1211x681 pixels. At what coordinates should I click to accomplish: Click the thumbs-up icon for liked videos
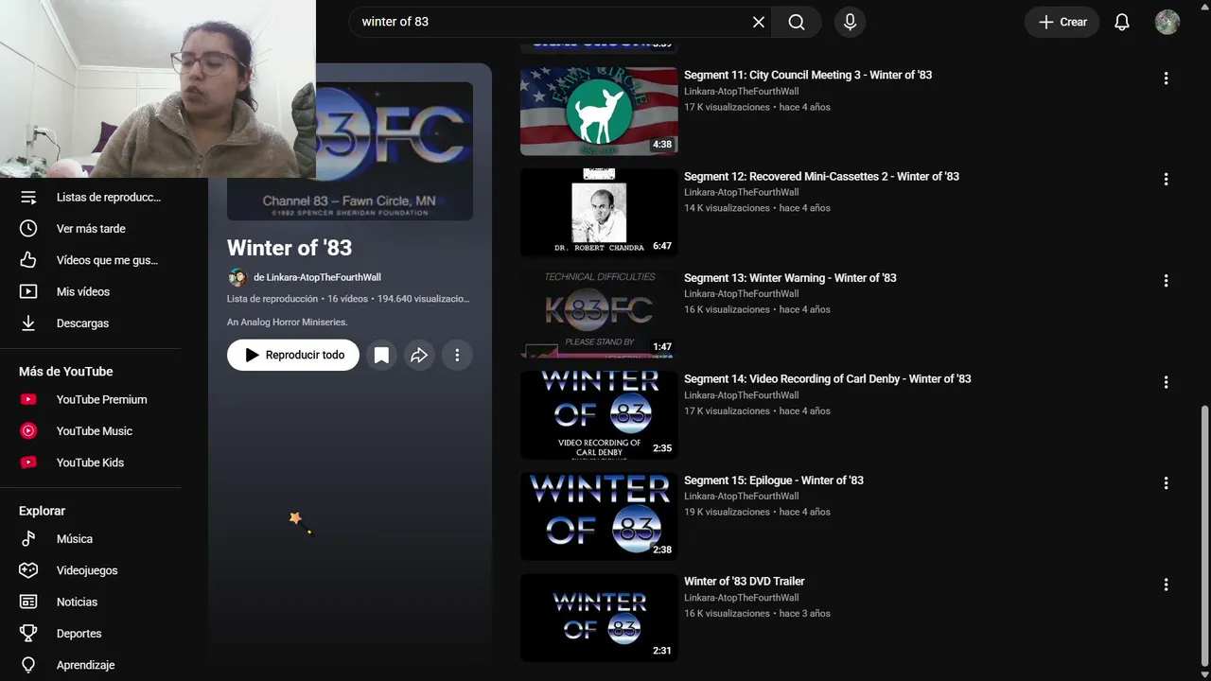point(28,260)
